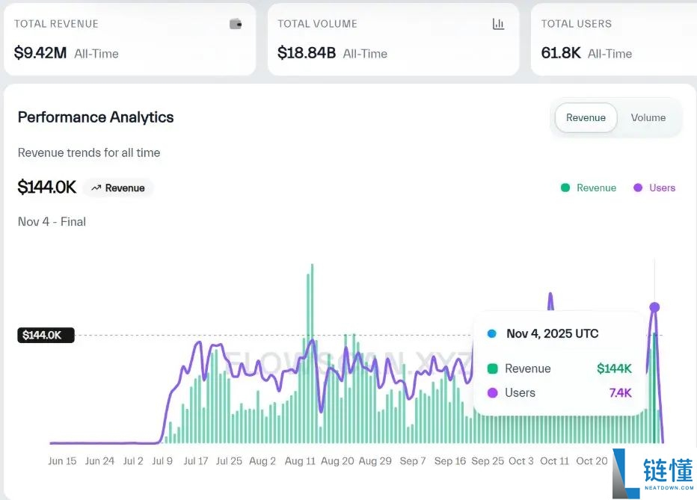
Task: Click the blue logo in bottom-right watermark
Action: pos(625,474)
